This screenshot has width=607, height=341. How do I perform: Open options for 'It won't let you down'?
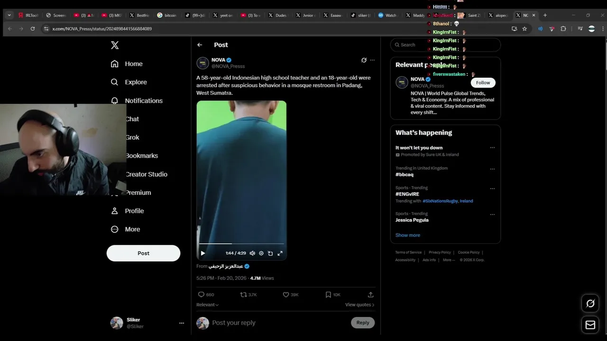click(492, 148)
